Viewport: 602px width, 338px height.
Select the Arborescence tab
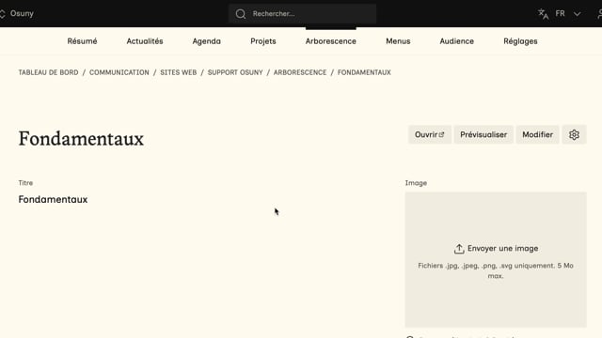pos(330,41)
